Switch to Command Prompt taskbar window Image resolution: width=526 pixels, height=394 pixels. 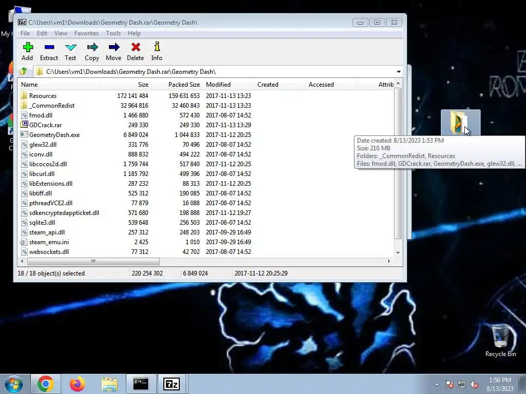coord(141,384)
